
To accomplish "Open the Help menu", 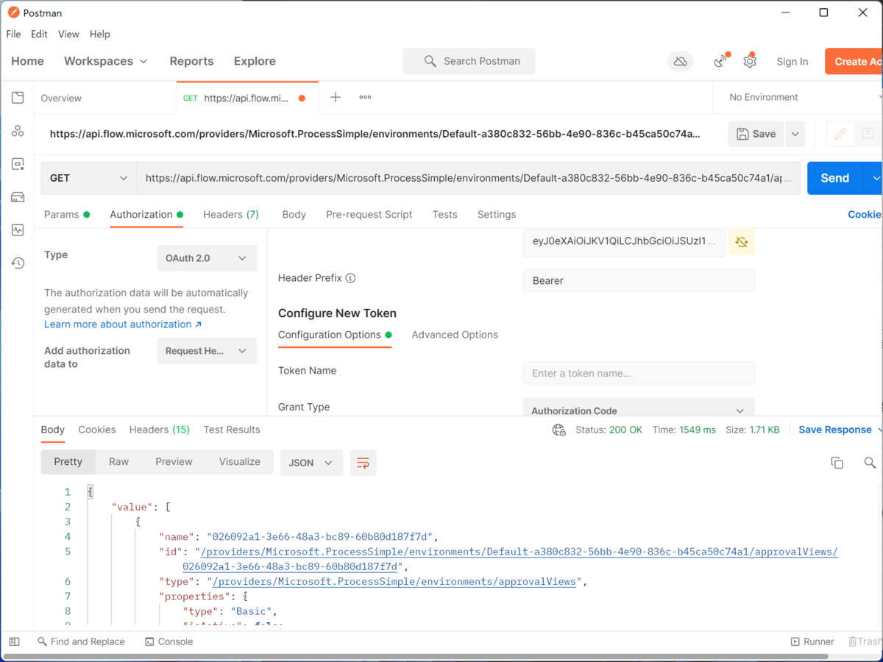I will [x=100, y=34].
